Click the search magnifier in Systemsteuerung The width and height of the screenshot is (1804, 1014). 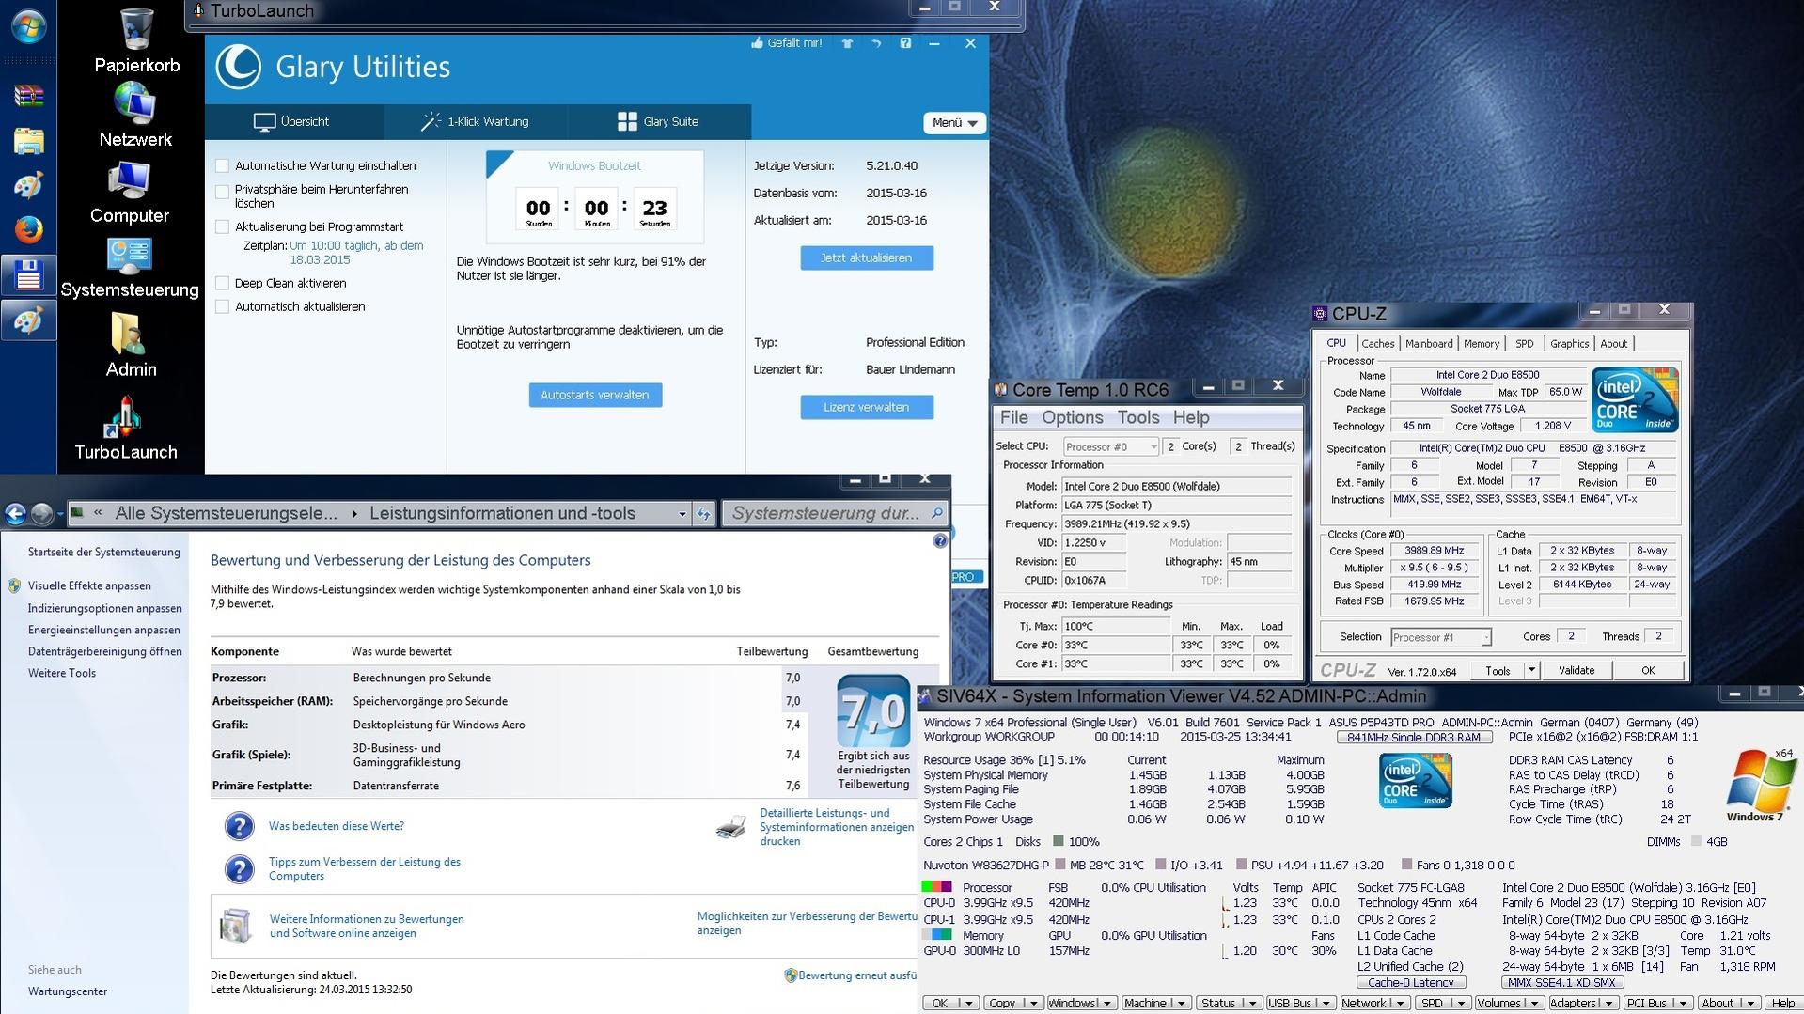936,513
